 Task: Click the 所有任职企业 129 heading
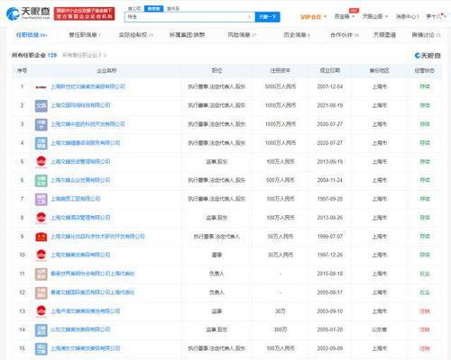click(x=34, y=55)
